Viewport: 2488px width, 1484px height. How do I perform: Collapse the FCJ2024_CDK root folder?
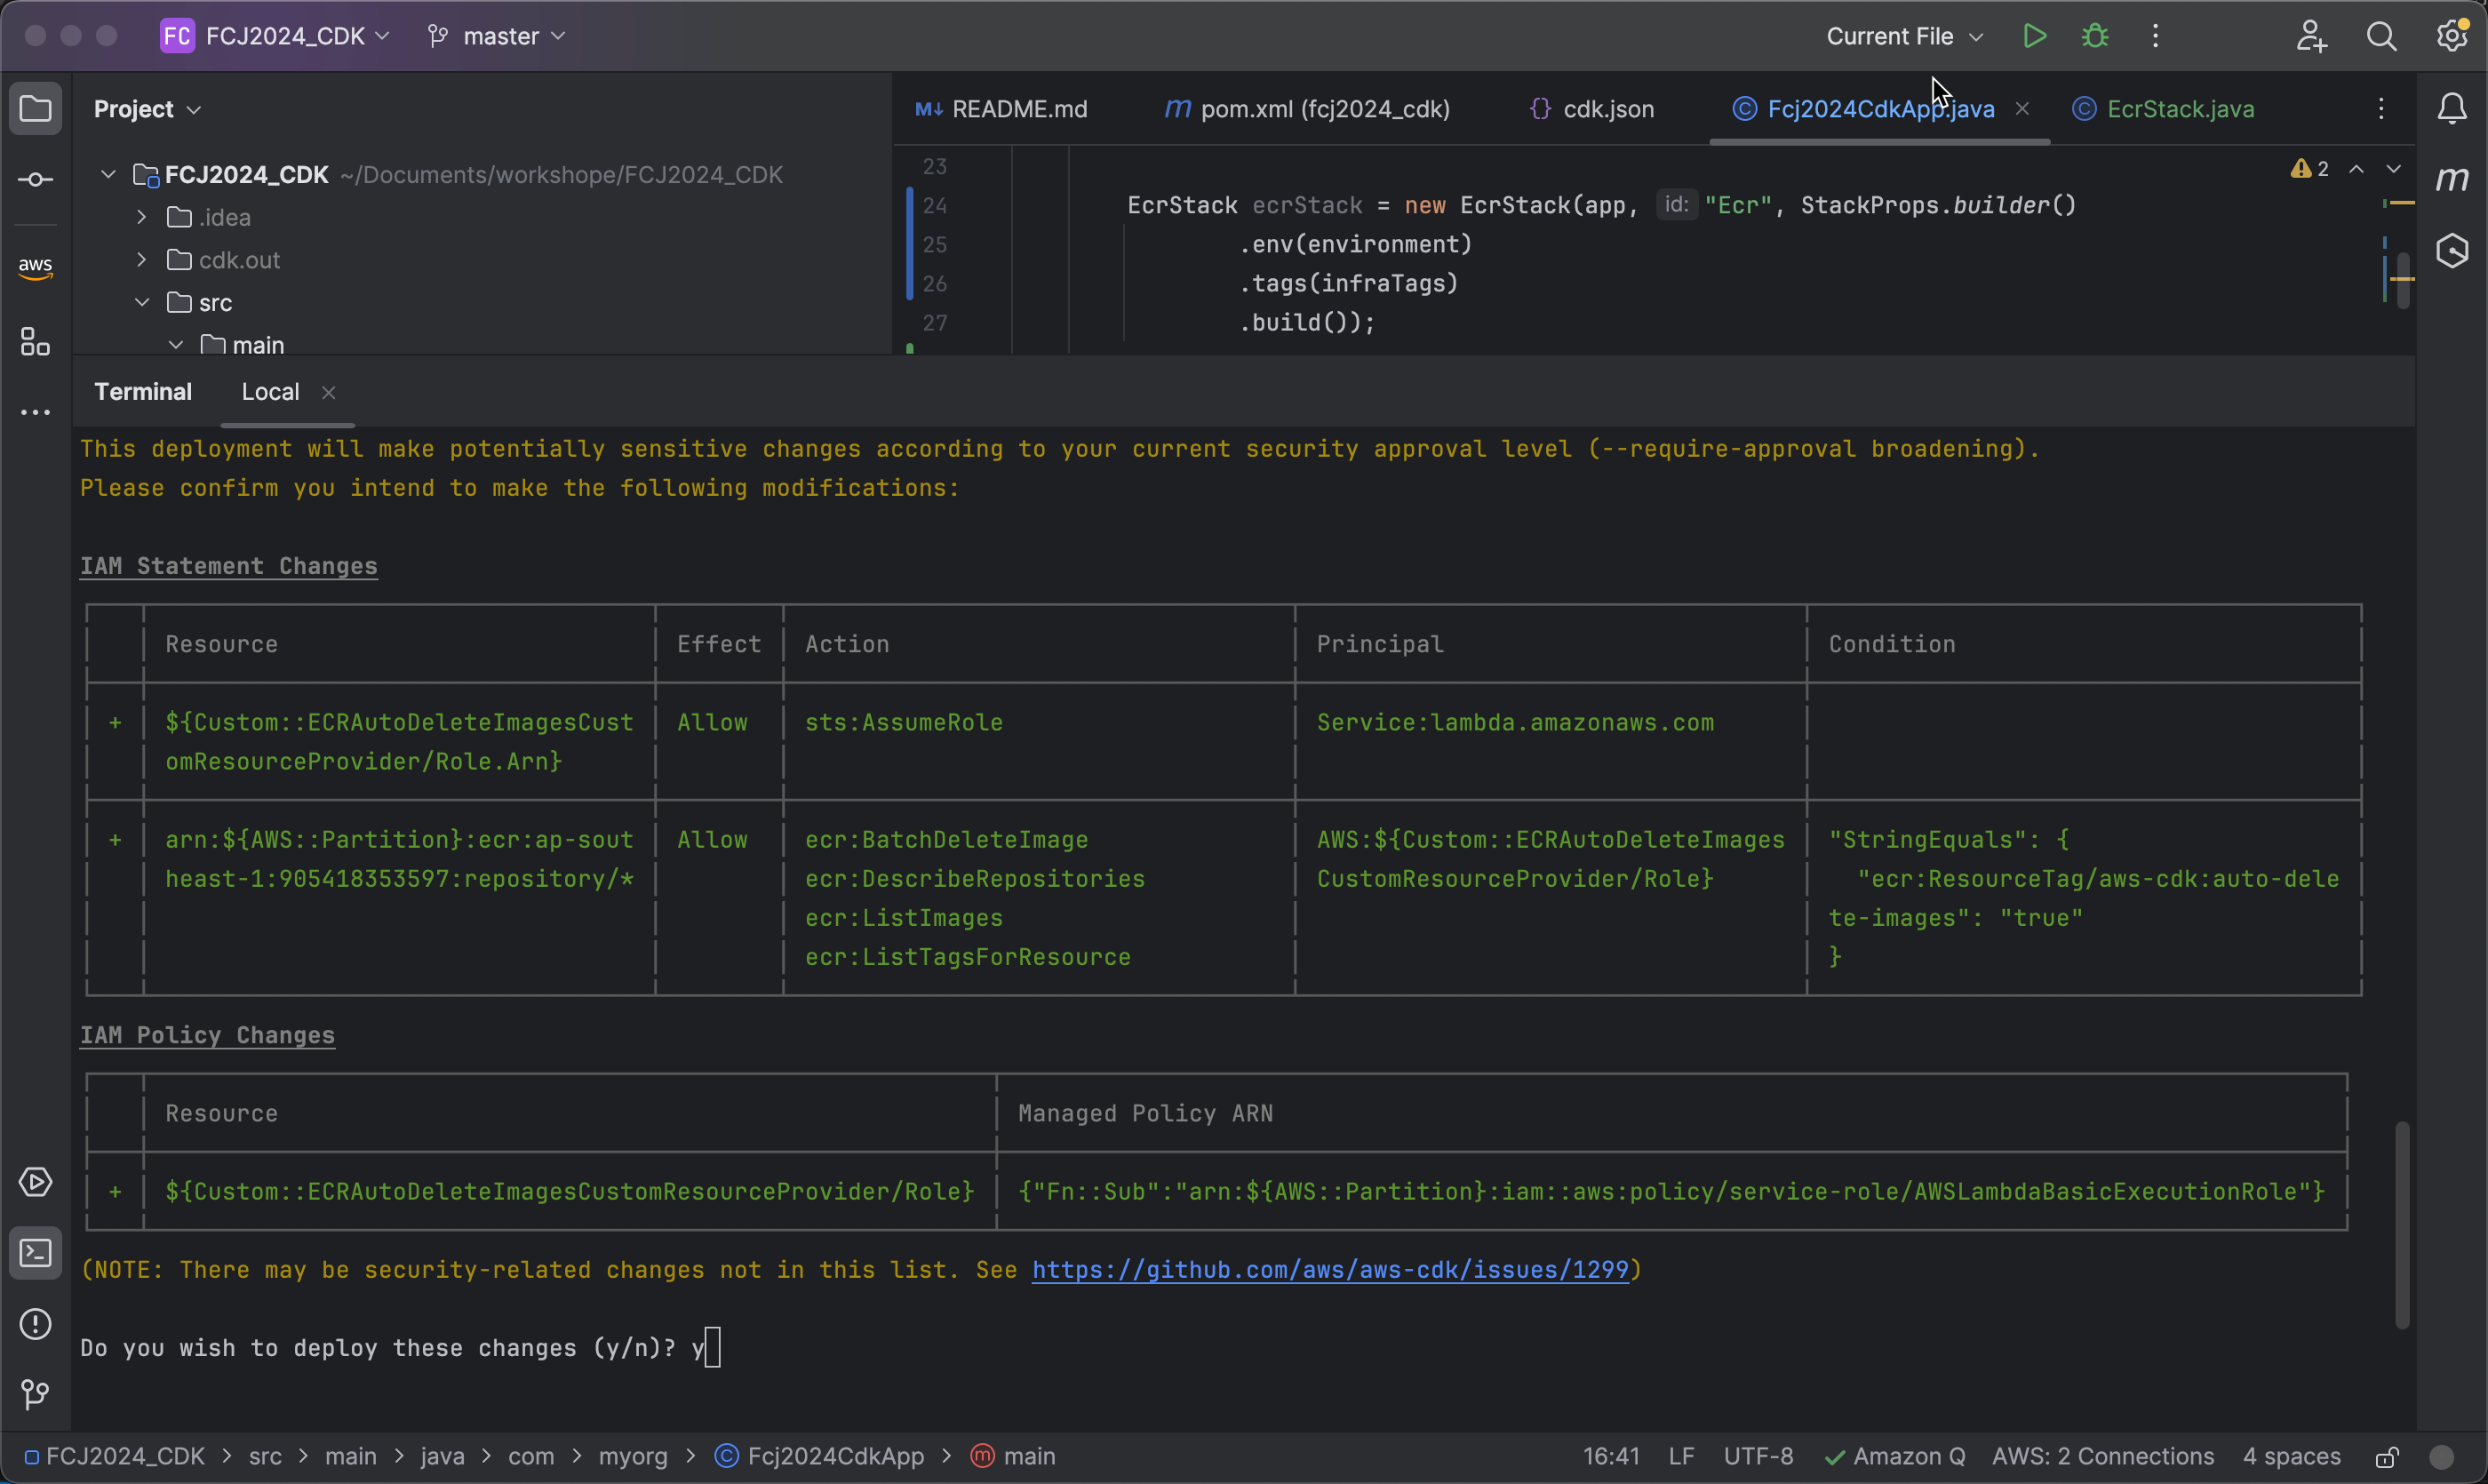(108, 175)
